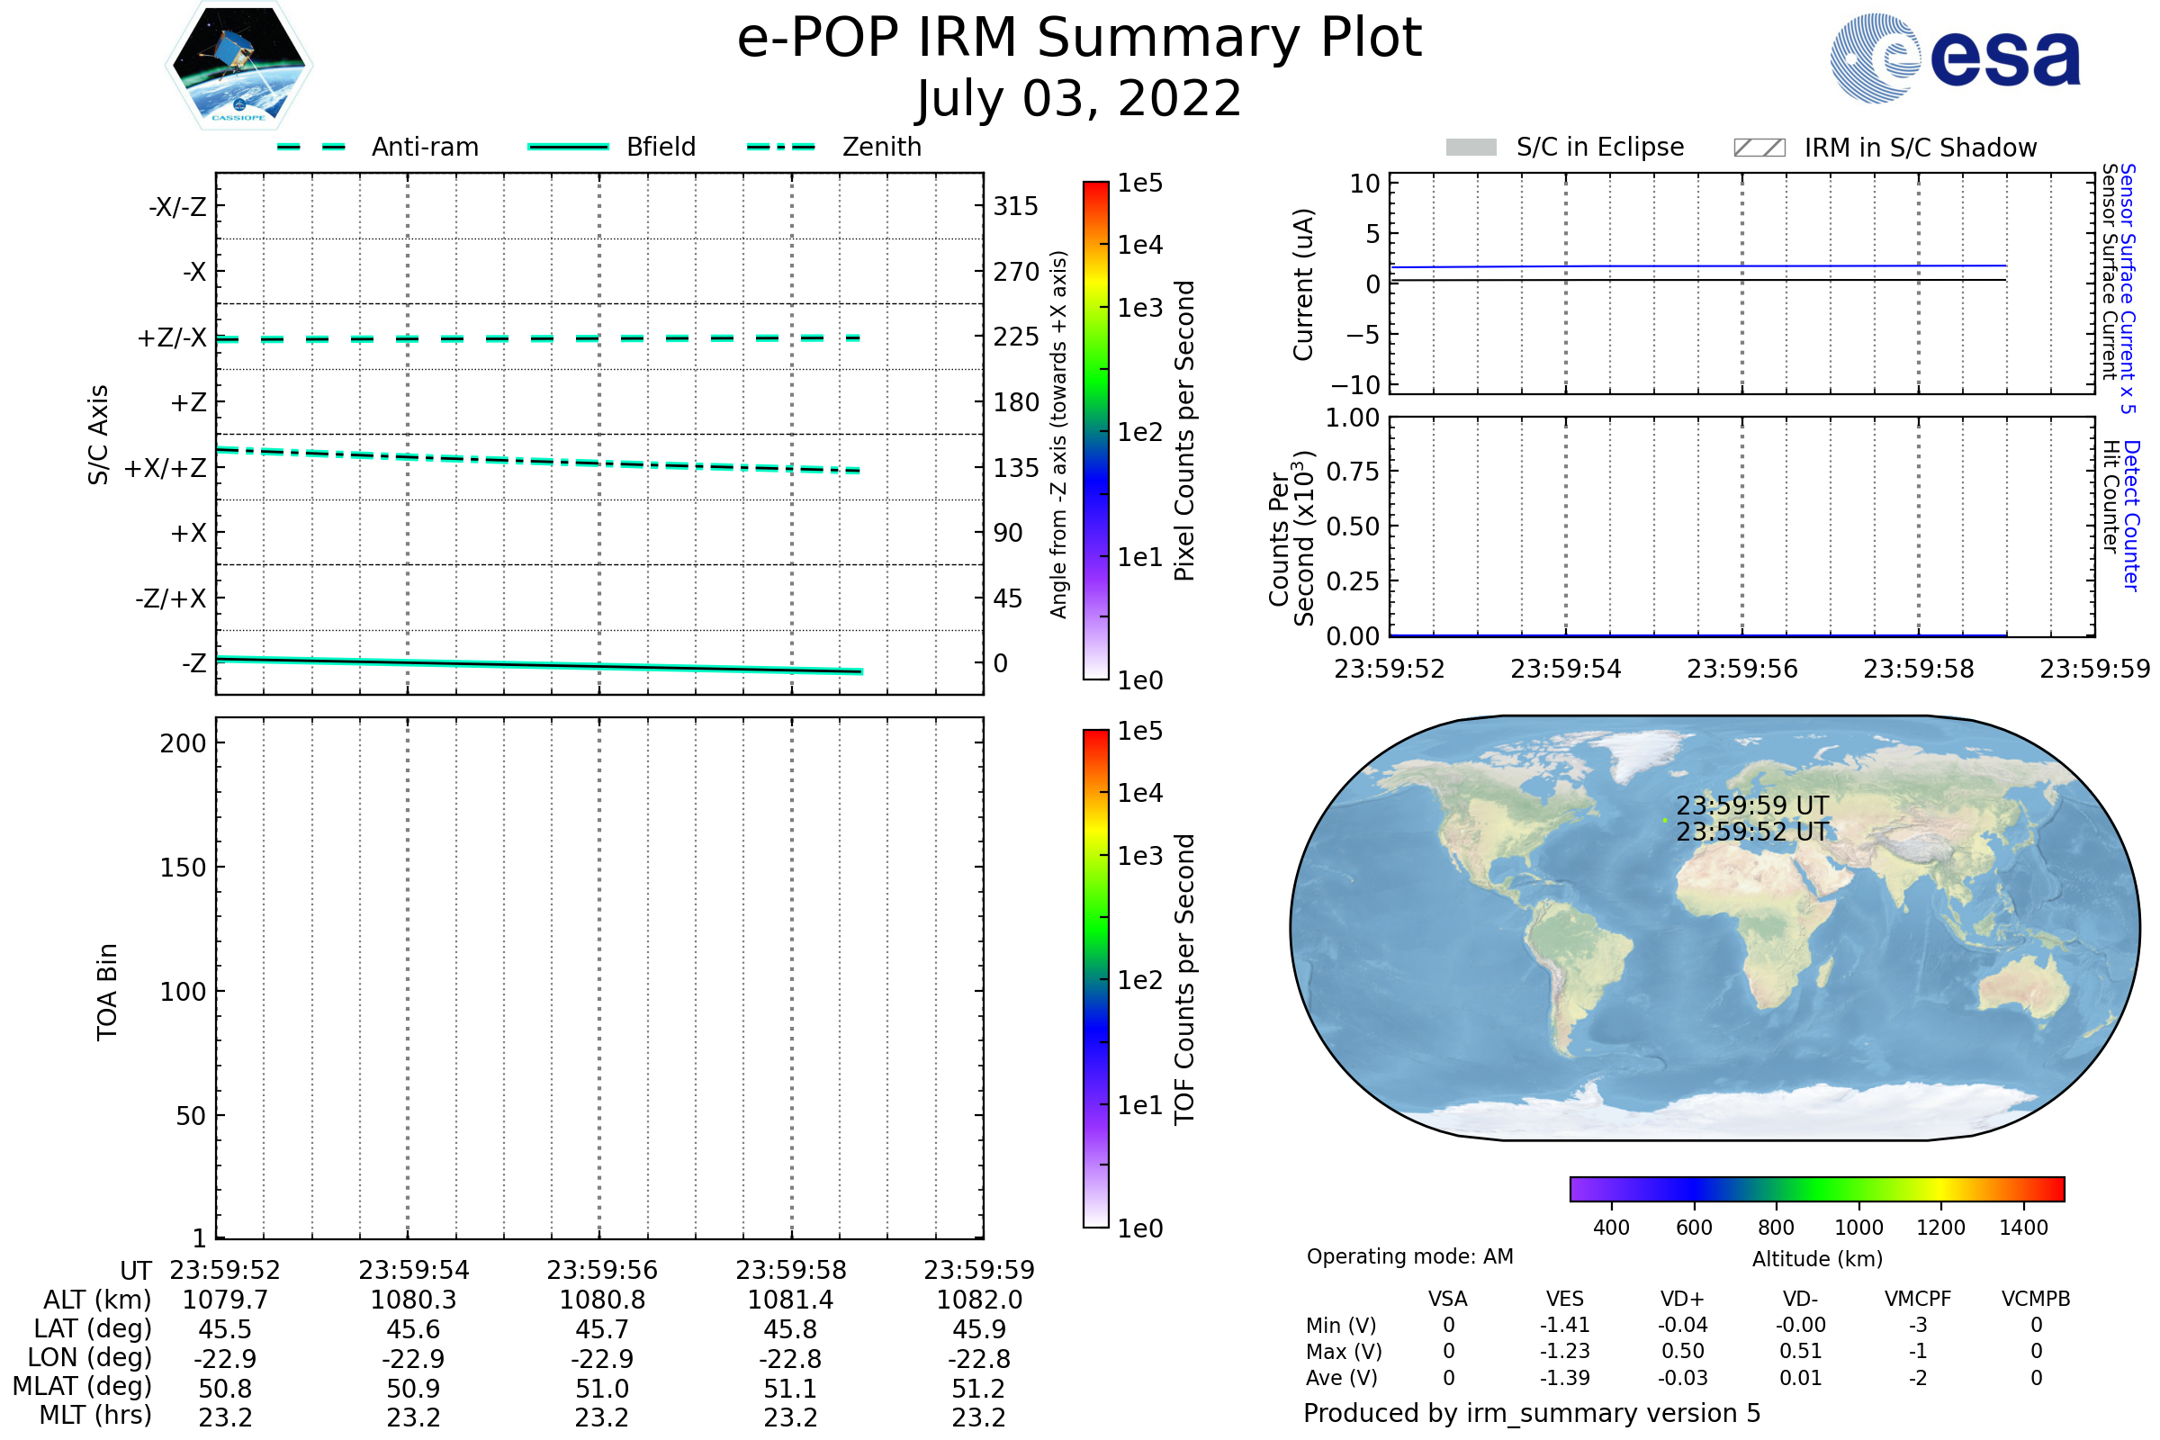Viewport: 2160px width, 1440px height.
Task: Click the Produced by irm_summary version 5 text
Action: [1532, 1413]
